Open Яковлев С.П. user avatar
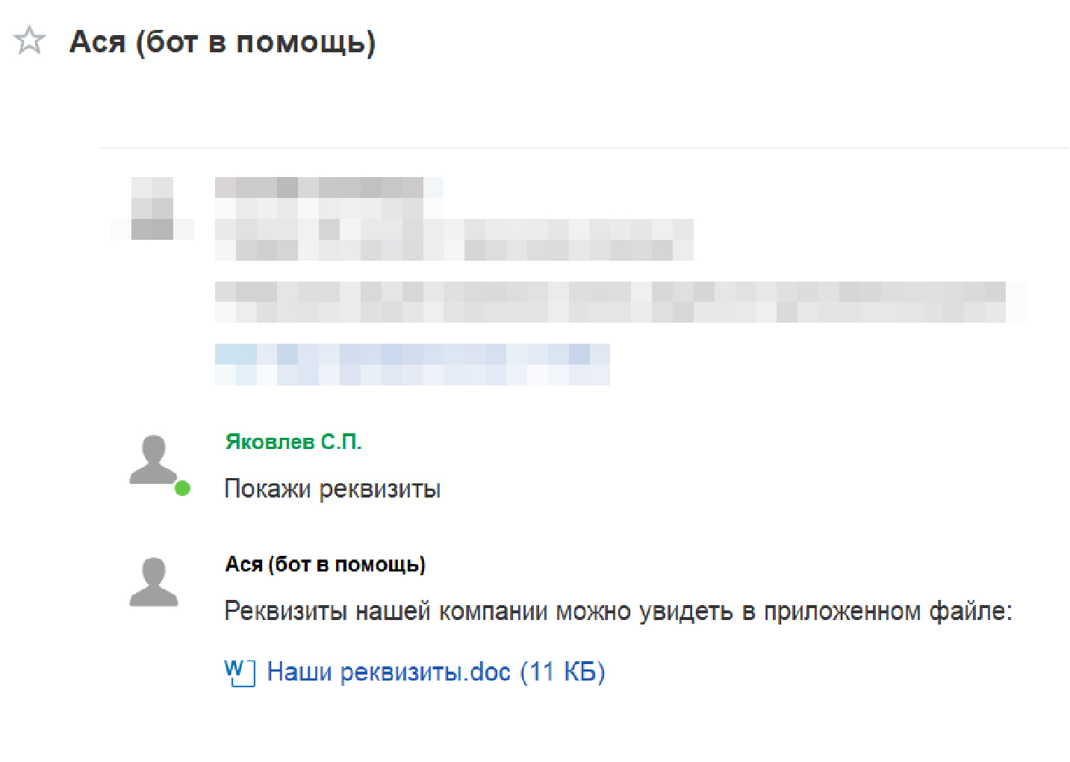Viewport: 1070px width, 762px height. coord(154,460)
